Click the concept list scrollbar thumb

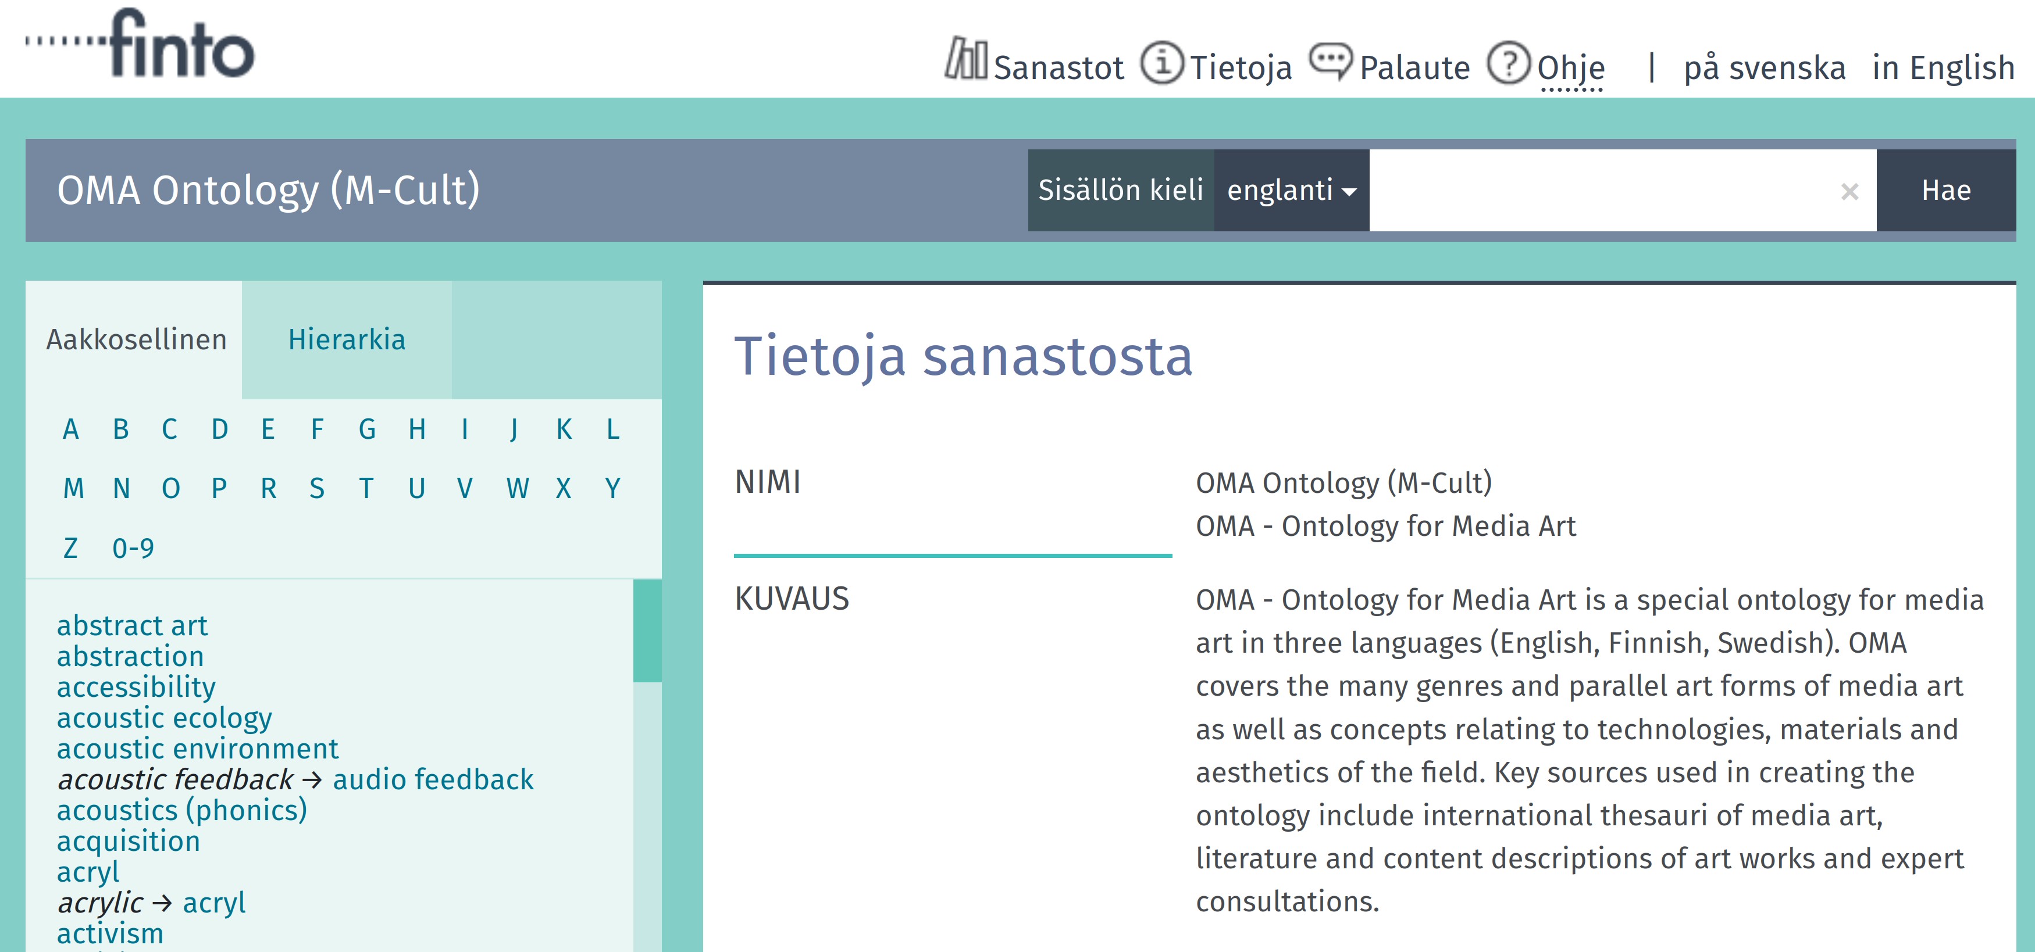[x=647, y=631]
